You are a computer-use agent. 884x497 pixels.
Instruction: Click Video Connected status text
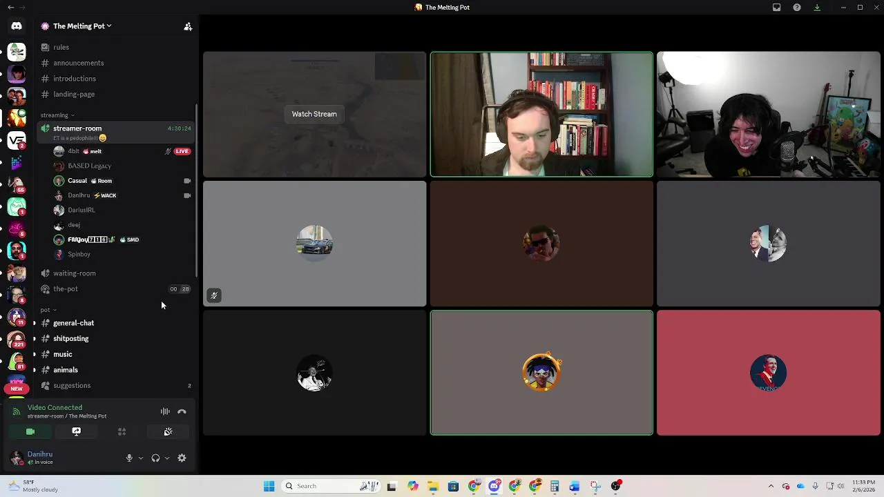tap(55, 408)
